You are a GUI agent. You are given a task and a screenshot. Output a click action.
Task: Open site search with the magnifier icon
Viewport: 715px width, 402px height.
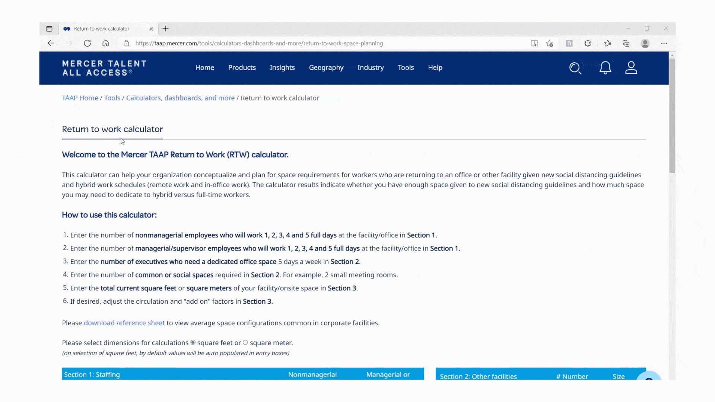[575, 68]
